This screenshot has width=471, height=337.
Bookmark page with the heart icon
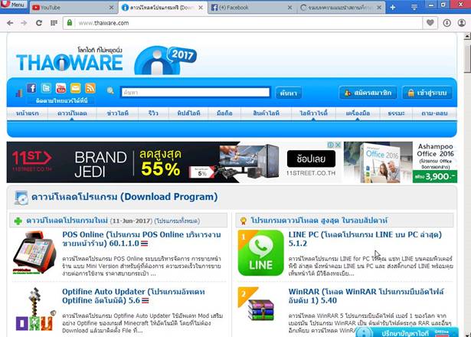tap(430, 23)
